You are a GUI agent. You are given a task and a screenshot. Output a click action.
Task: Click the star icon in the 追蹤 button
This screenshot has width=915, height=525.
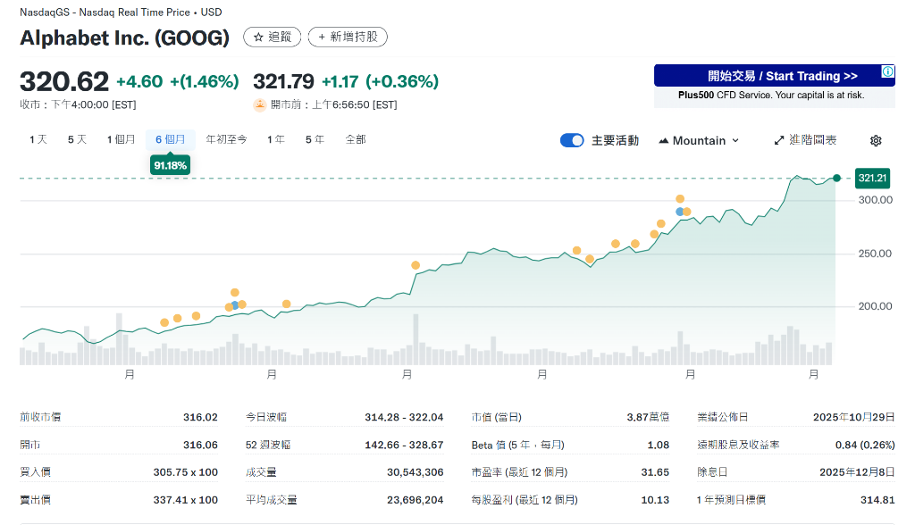[x=258, y=37]
